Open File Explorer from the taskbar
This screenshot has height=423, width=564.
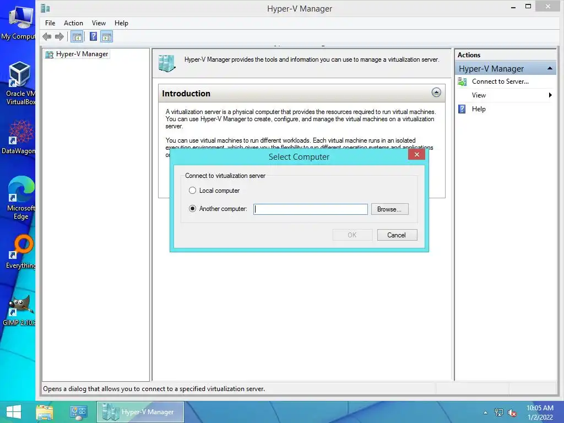tap(45, 412)
